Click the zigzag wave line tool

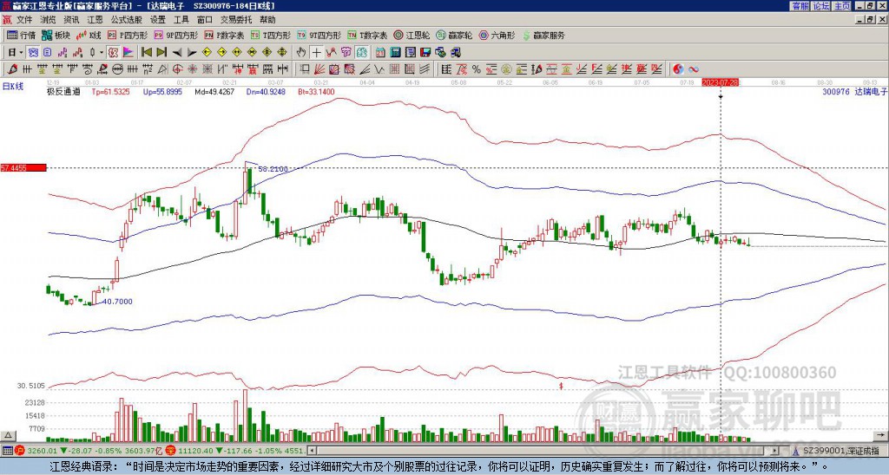379,69
